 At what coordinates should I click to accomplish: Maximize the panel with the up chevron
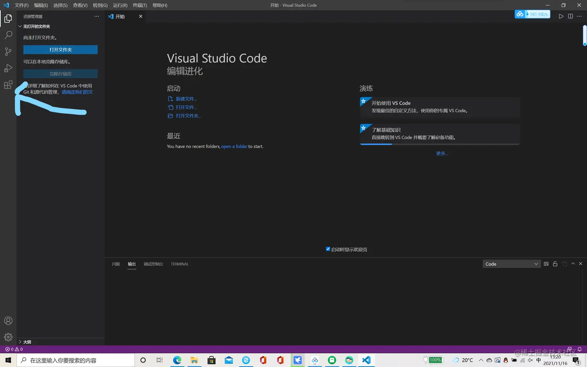[x=573, y=264]
